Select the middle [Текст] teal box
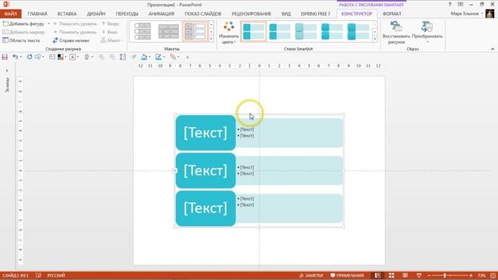The image size is (498, 280). (x=205, y=170)
